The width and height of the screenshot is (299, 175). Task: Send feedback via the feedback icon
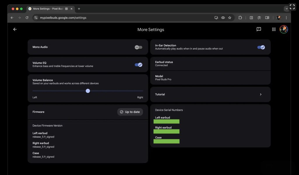[x=259, y=29]
